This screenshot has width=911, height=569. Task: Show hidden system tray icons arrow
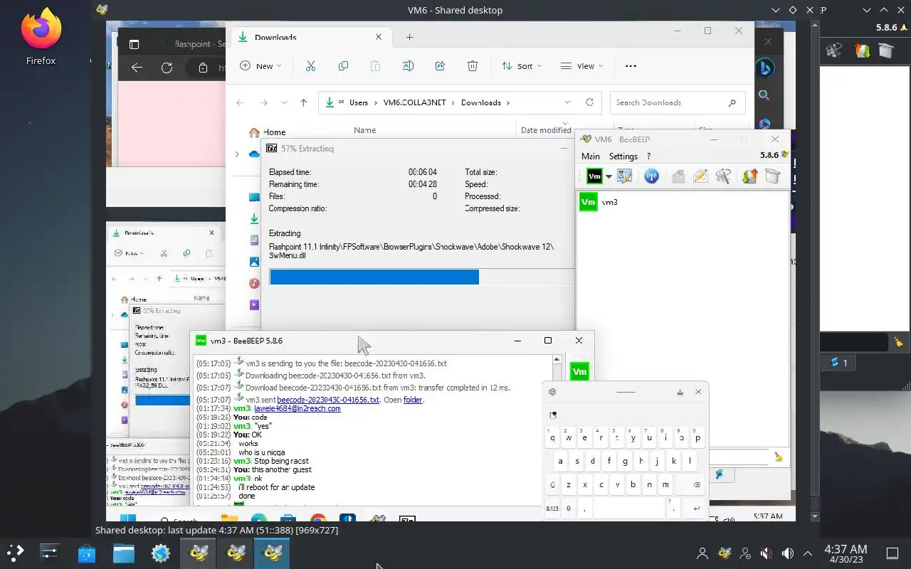[808, 553]
